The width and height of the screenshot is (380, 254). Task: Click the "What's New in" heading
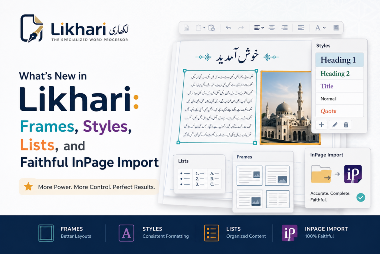[53, 76]
